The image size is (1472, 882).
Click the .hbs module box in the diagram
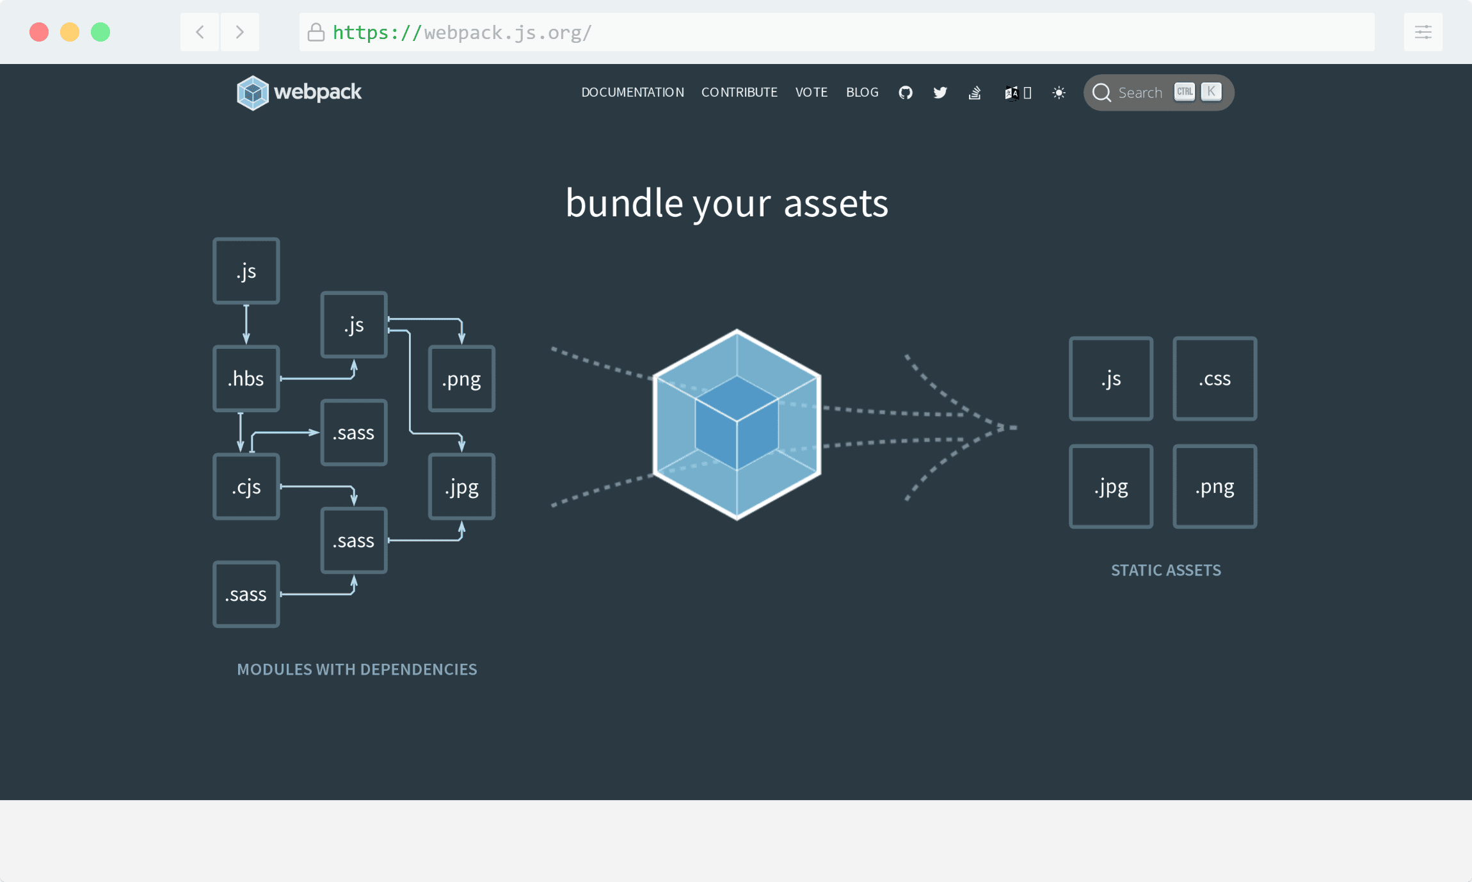click(x=246, y=378)
